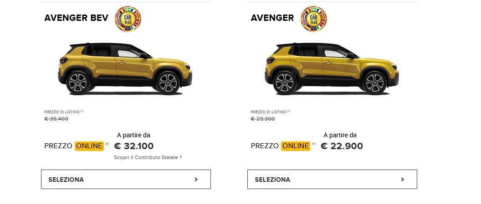Expand the chevron after Scopri il Contributo Statale
Viewport: 481px width, 204px height.
click(181, 157)
